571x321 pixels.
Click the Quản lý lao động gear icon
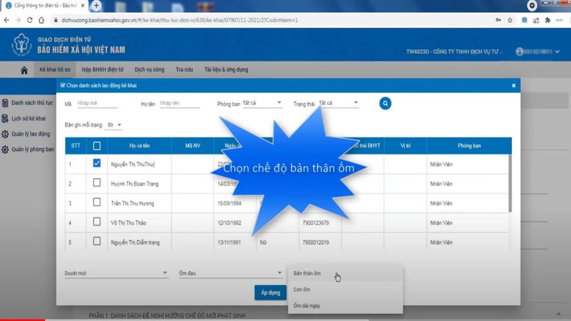coord(5,134)
